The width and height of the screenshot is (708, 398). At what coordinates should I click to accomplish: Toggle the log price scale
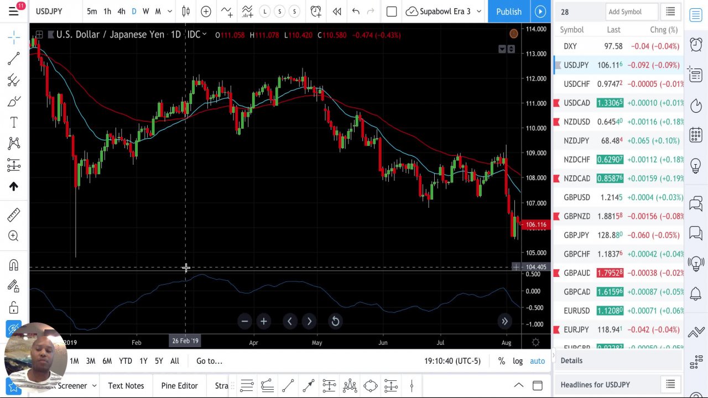tap(518, 361)
